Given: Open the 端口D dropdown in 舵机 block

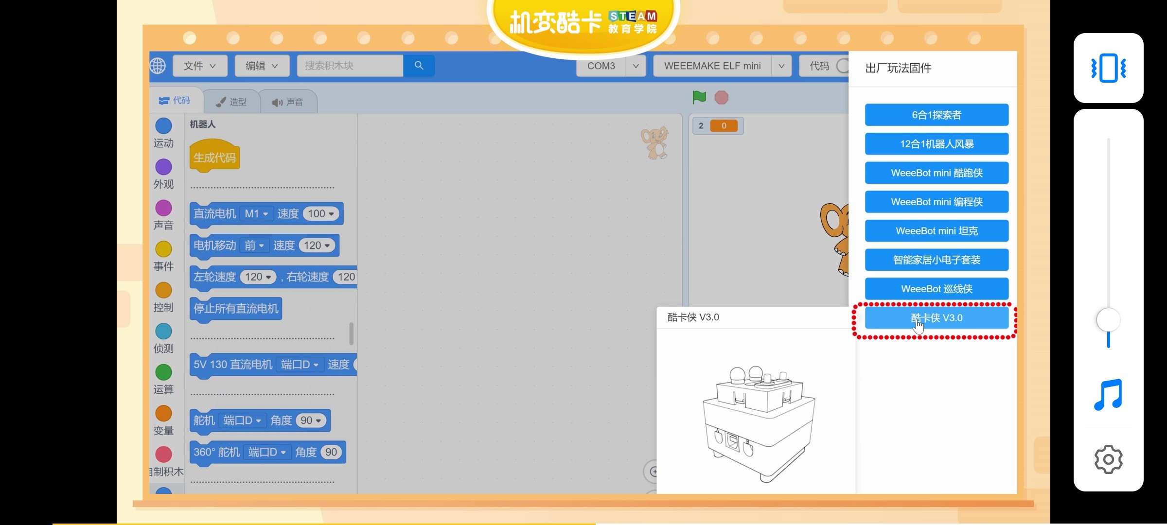Looking at the screenshot, I should click(x=242, y=420).
